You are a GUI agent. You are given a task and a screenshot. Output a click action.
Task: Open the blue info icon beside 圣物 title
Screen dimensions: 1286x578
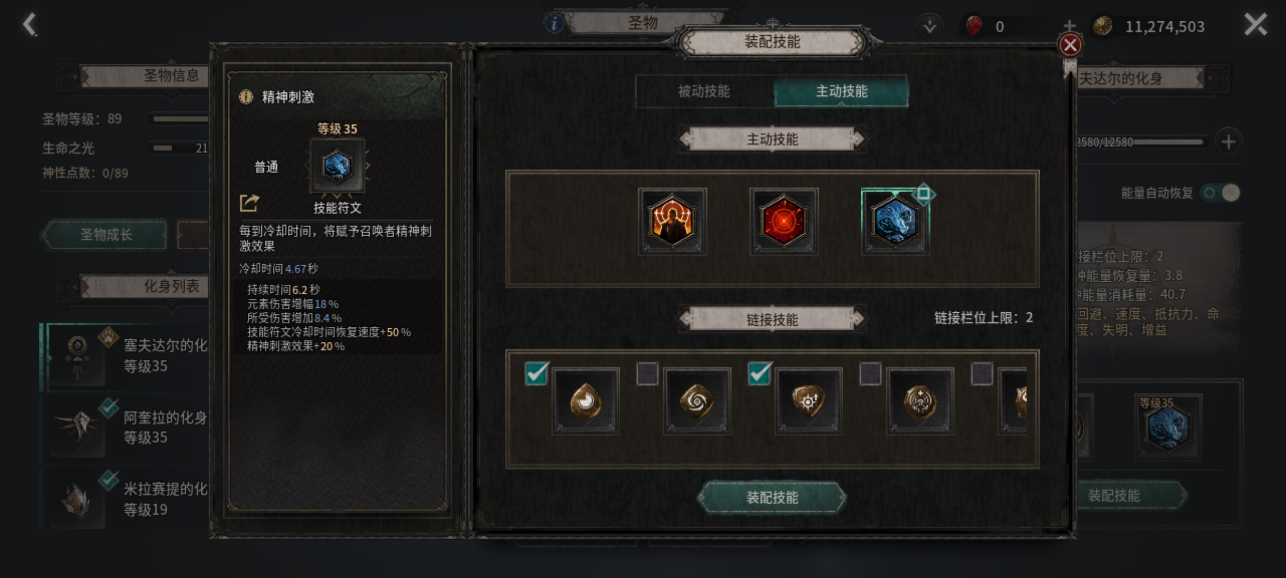point(554,23)
